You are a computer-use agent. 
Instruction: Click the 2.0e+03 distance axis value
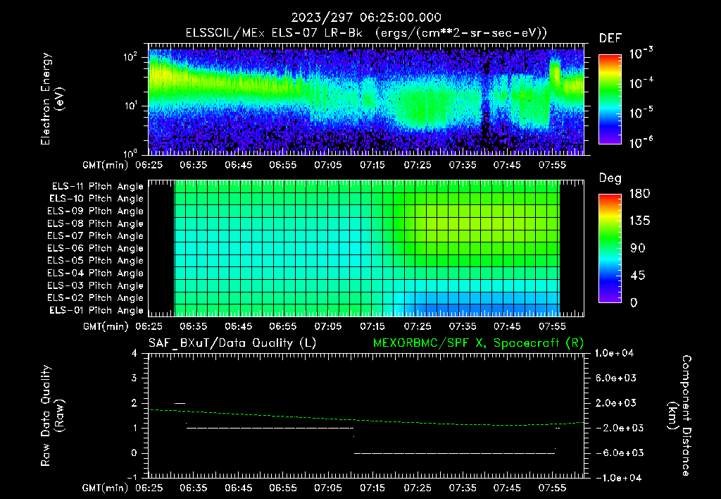click(x=616, y=402)
